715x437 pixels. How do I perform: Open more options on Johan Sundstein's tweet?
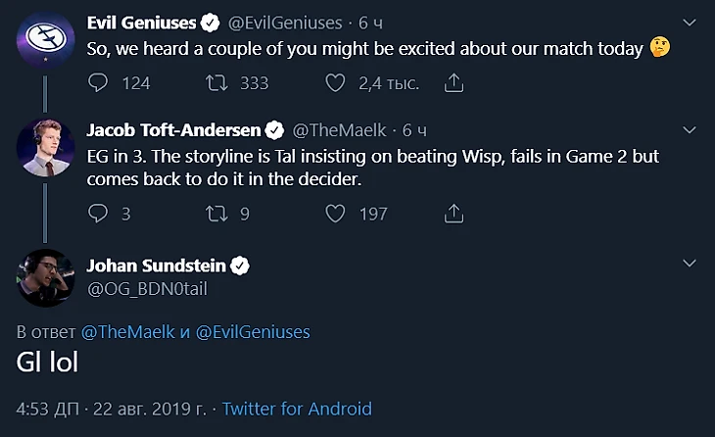click(x=690, y=264)
